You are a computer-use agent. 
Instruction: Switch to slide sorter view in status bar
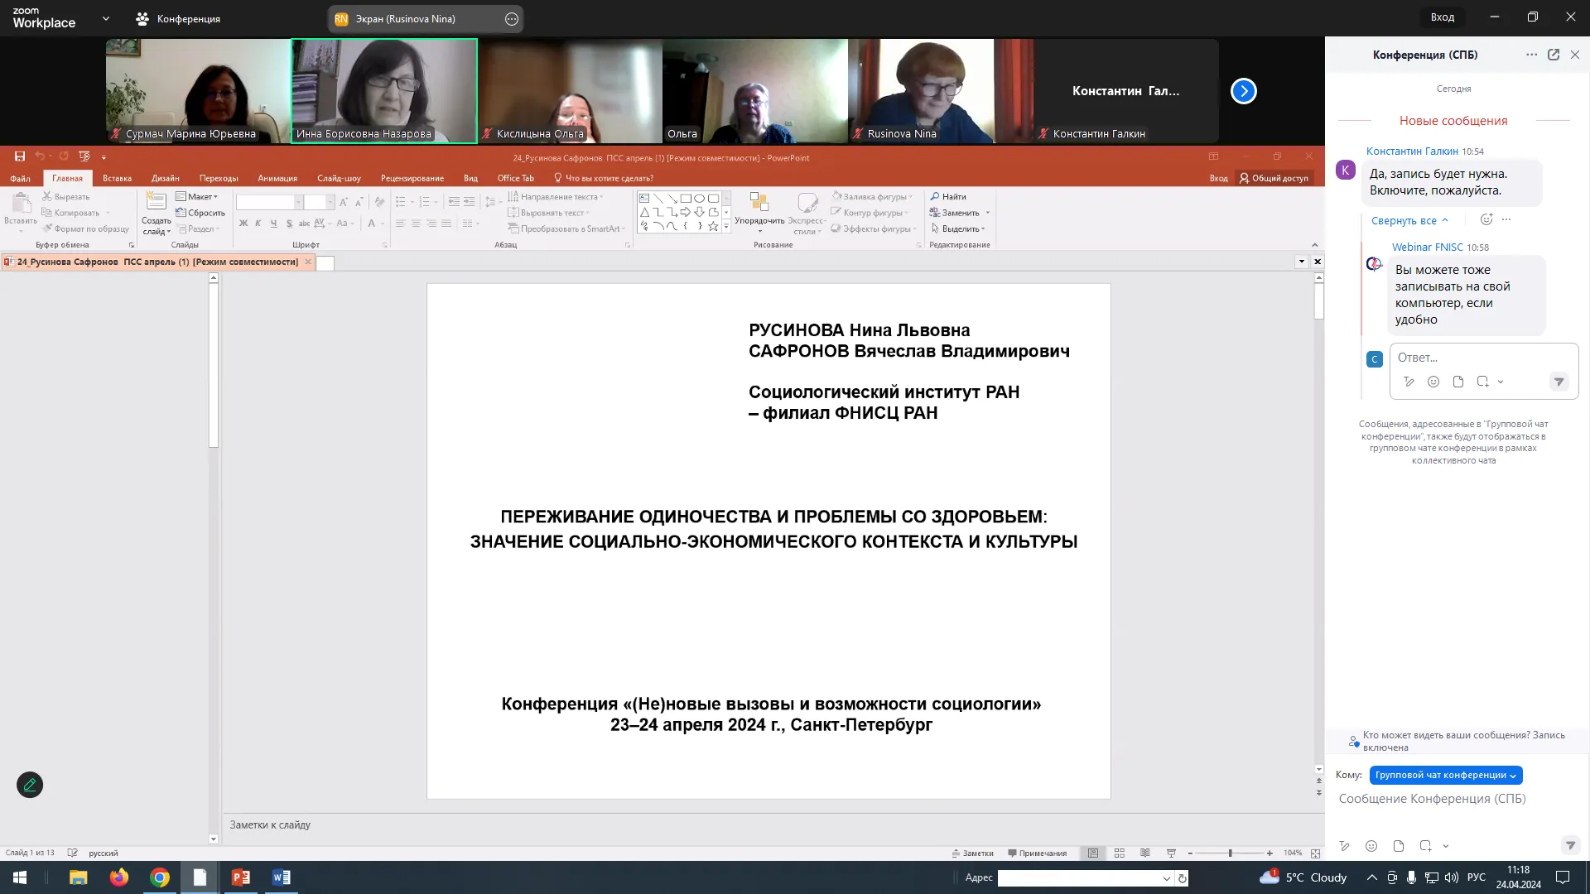pos(1120,853)
